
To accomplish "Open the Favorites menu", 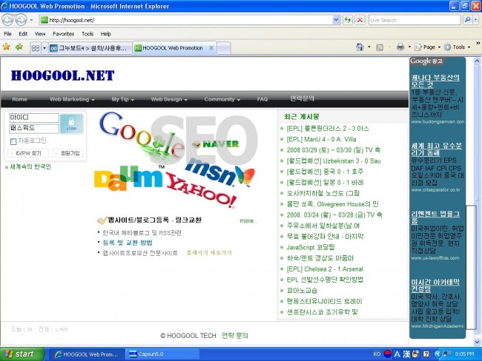I will click(x=63, y=34).
